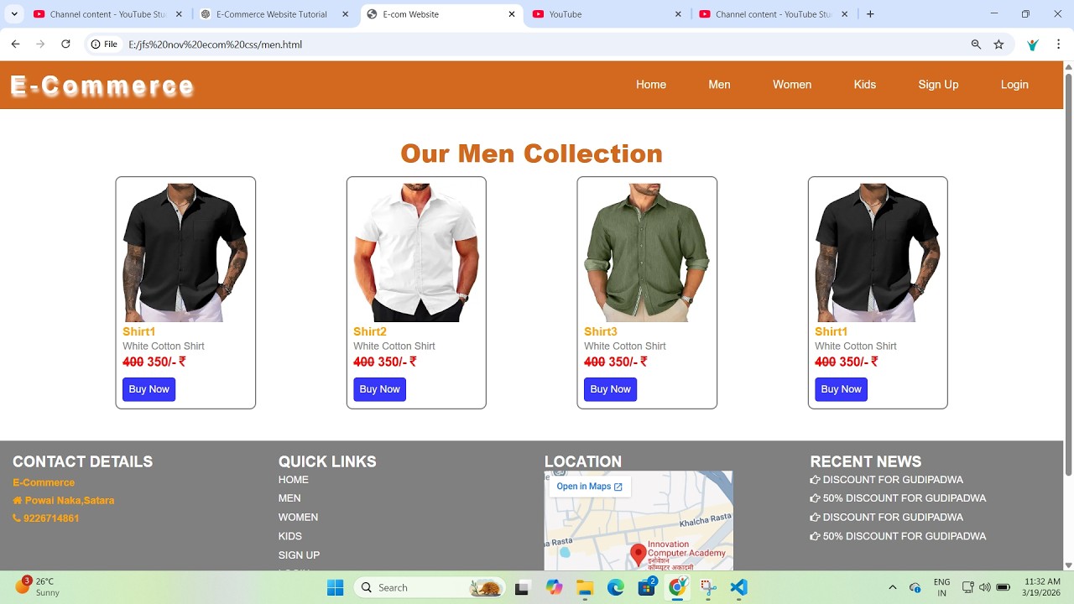Open the HOME quick link in the footer
Viewport: 1074px width, 604px height.
point(294,480)
